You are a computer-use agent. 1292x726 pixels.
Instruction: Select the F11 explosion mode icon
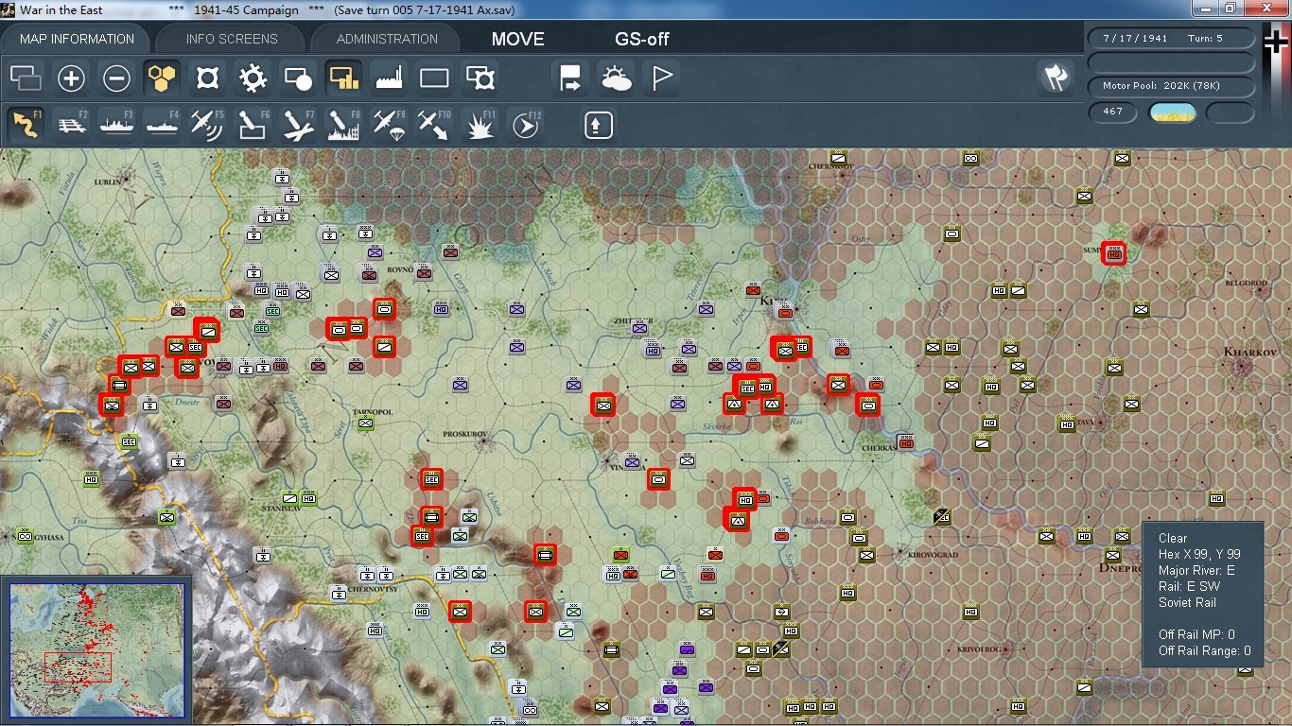(x=480, y=125)
